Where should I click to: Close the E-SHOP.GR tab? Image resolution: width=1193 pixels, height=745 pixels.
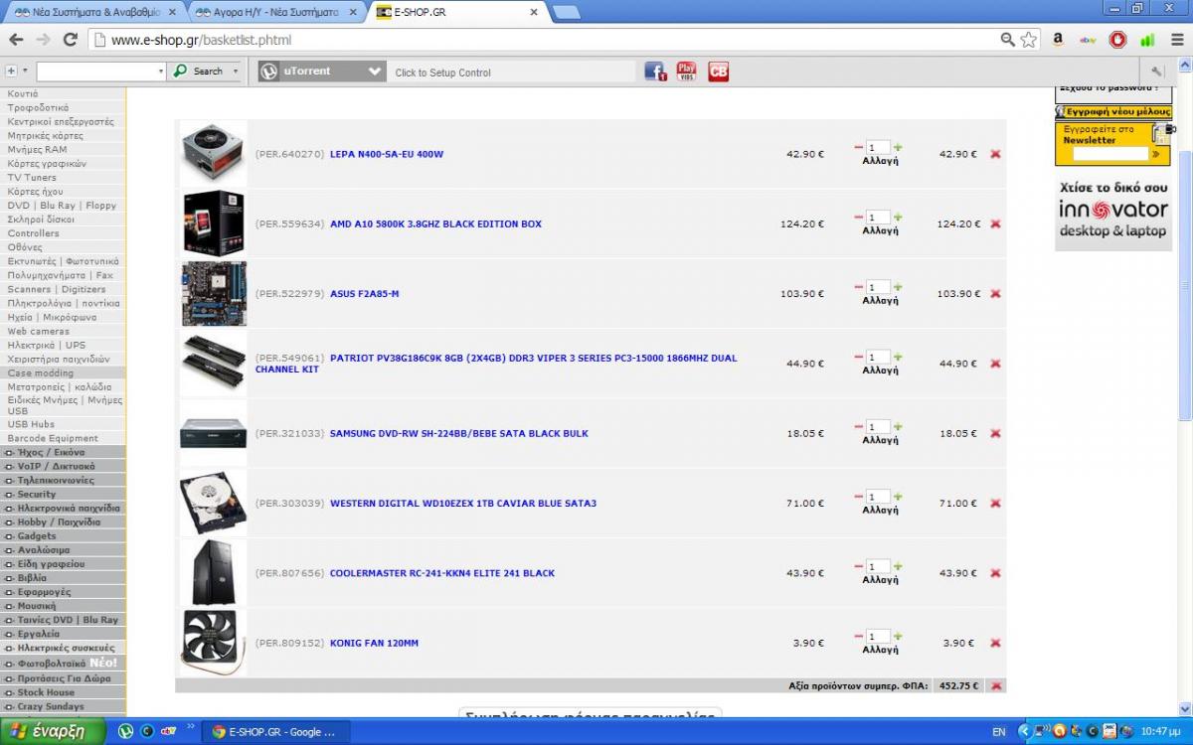[533, 12]
